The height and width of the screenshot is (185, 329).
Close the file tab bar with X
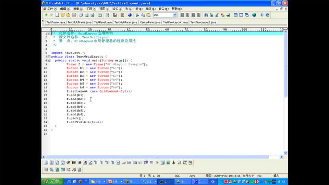[43, 21]
